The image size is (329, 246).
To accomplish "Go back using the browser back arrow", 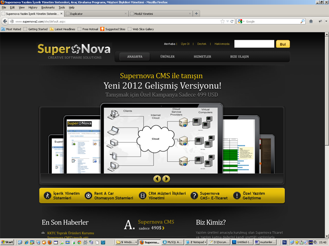I will (x=5, y=21).
